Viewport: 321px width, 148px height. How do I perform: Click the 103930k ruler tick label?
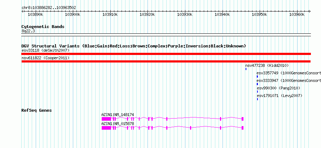point(185,15)
